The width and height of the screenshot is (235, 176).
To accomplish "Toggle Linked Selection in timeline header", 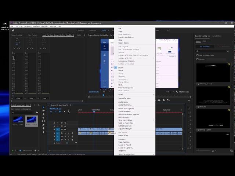I will click(x=60, y=111).
